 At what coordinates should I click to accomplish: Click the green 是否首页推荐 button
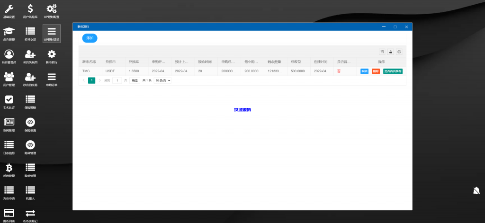(393, 71)
